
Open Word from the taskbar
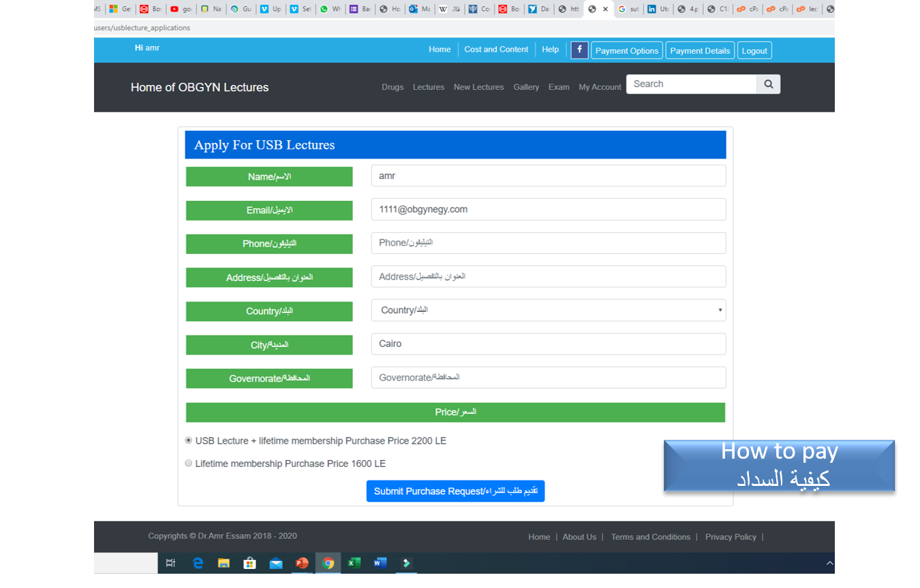click(380, 563)
